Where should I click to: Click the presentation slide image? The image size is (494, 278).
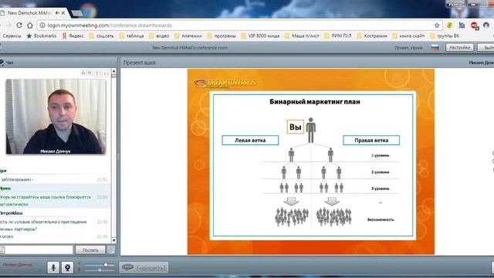(x=311, y=161)
